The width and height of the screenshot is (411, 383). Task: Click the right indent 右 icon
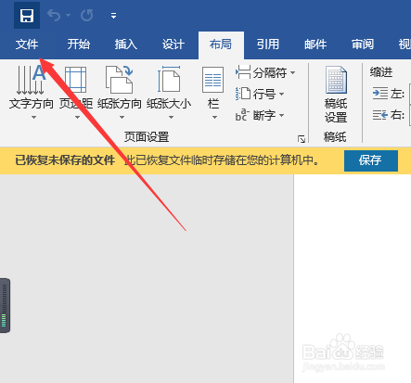[380, 115]
